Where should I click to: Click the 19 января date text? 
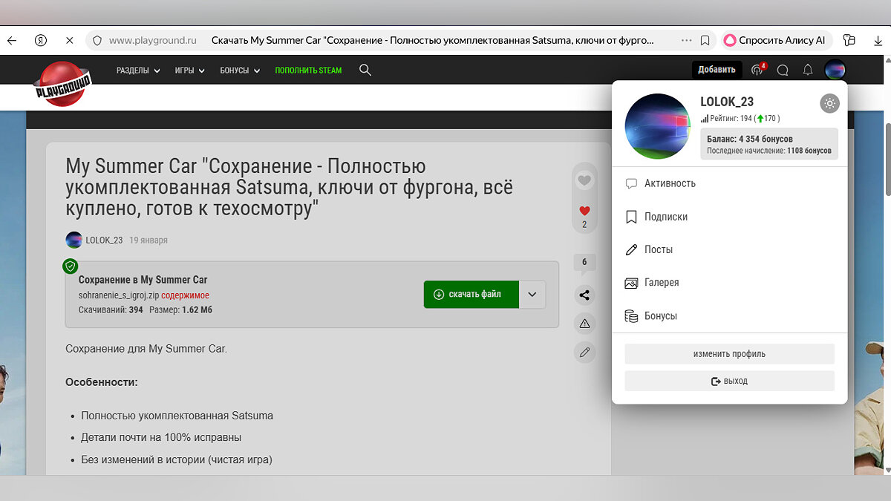[x=148, y=240]
